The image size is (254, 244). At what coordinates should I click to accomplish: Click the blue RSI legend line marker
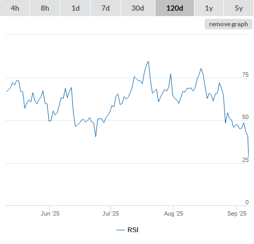pyautogui.click(x=121, y=230)
